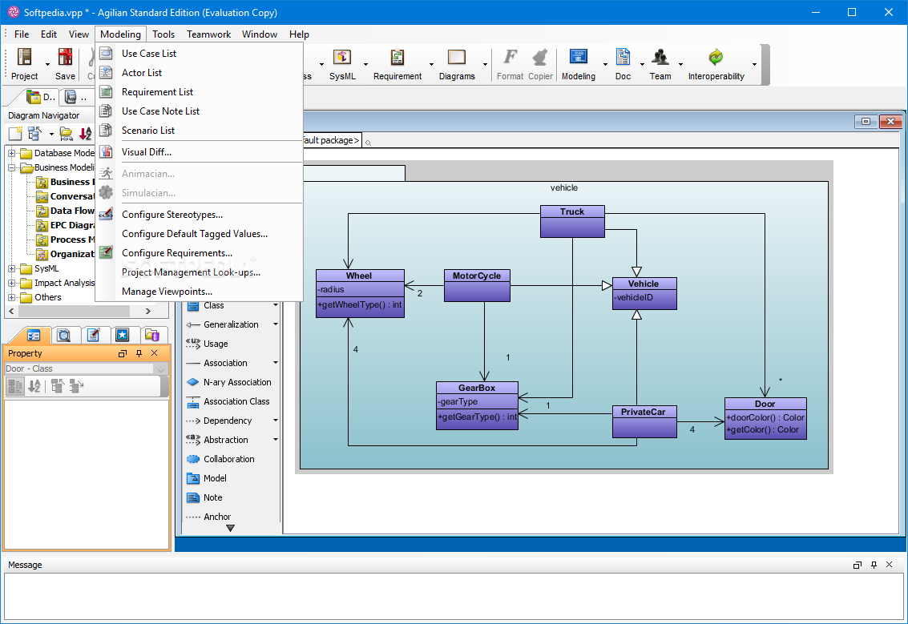Expand the Impact Analysis tree node
Image resolution: width=908 pixels, height=624 pixels.
11,283
